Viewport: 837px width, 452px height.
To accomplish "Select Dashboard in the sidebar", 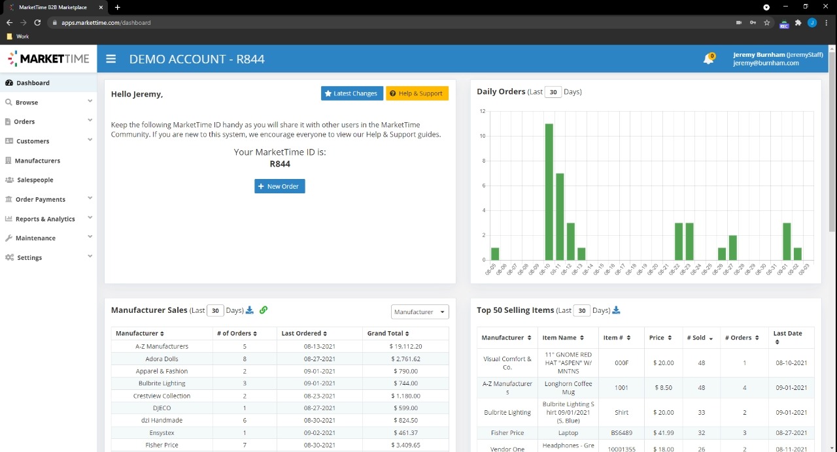I will pos(48,83).
